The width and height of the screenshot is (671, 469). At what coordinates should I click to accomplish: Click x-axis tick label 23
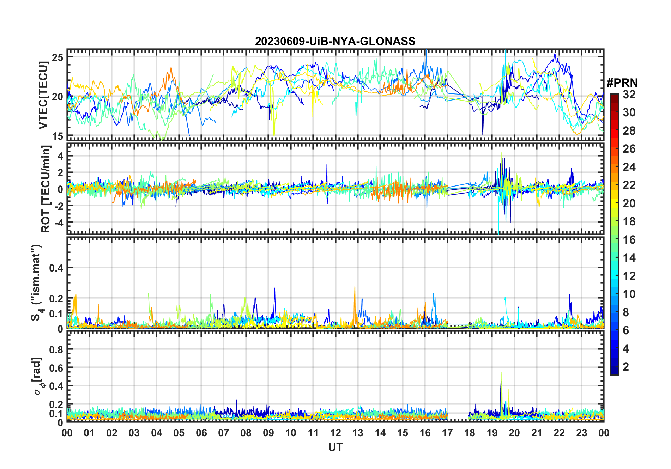pyautogui.click(x=582, y=433)
